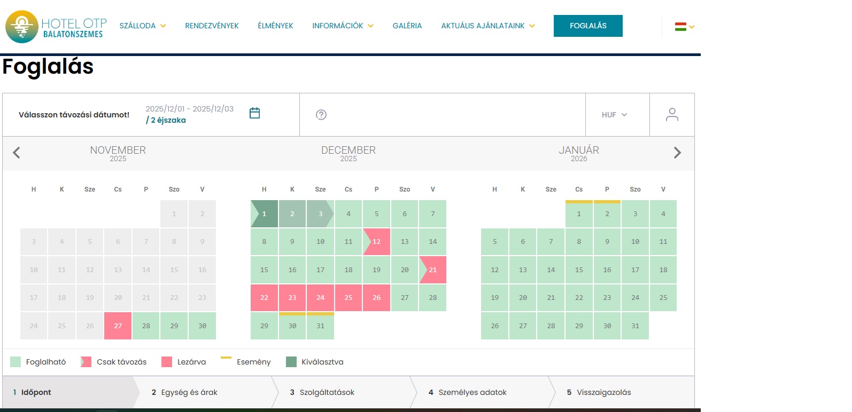
Task: Expand the Szálloda menu
Action: click(142, 26)
